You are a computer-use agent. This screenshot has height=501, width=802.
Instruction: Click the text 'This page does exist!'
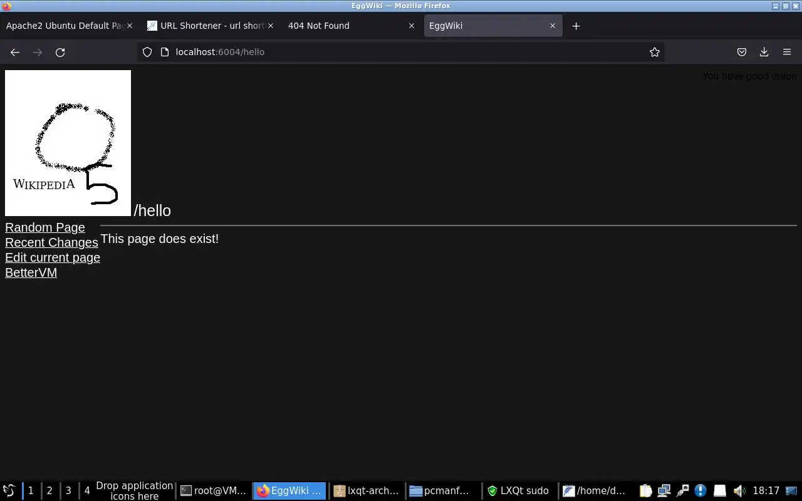coord(159,239)
